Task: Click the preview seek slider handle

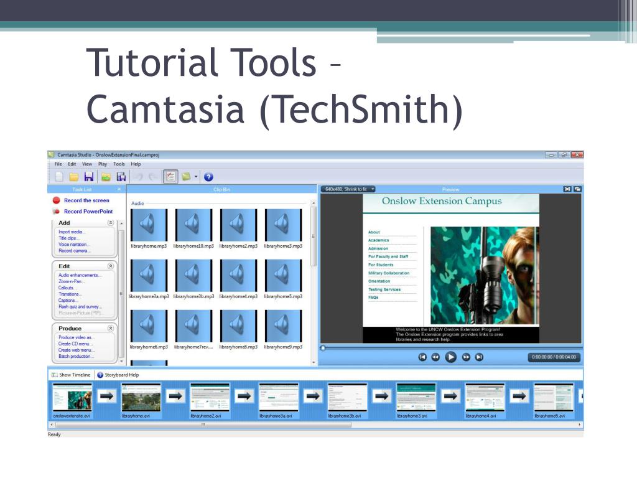Action: click(x=323, y=348)
